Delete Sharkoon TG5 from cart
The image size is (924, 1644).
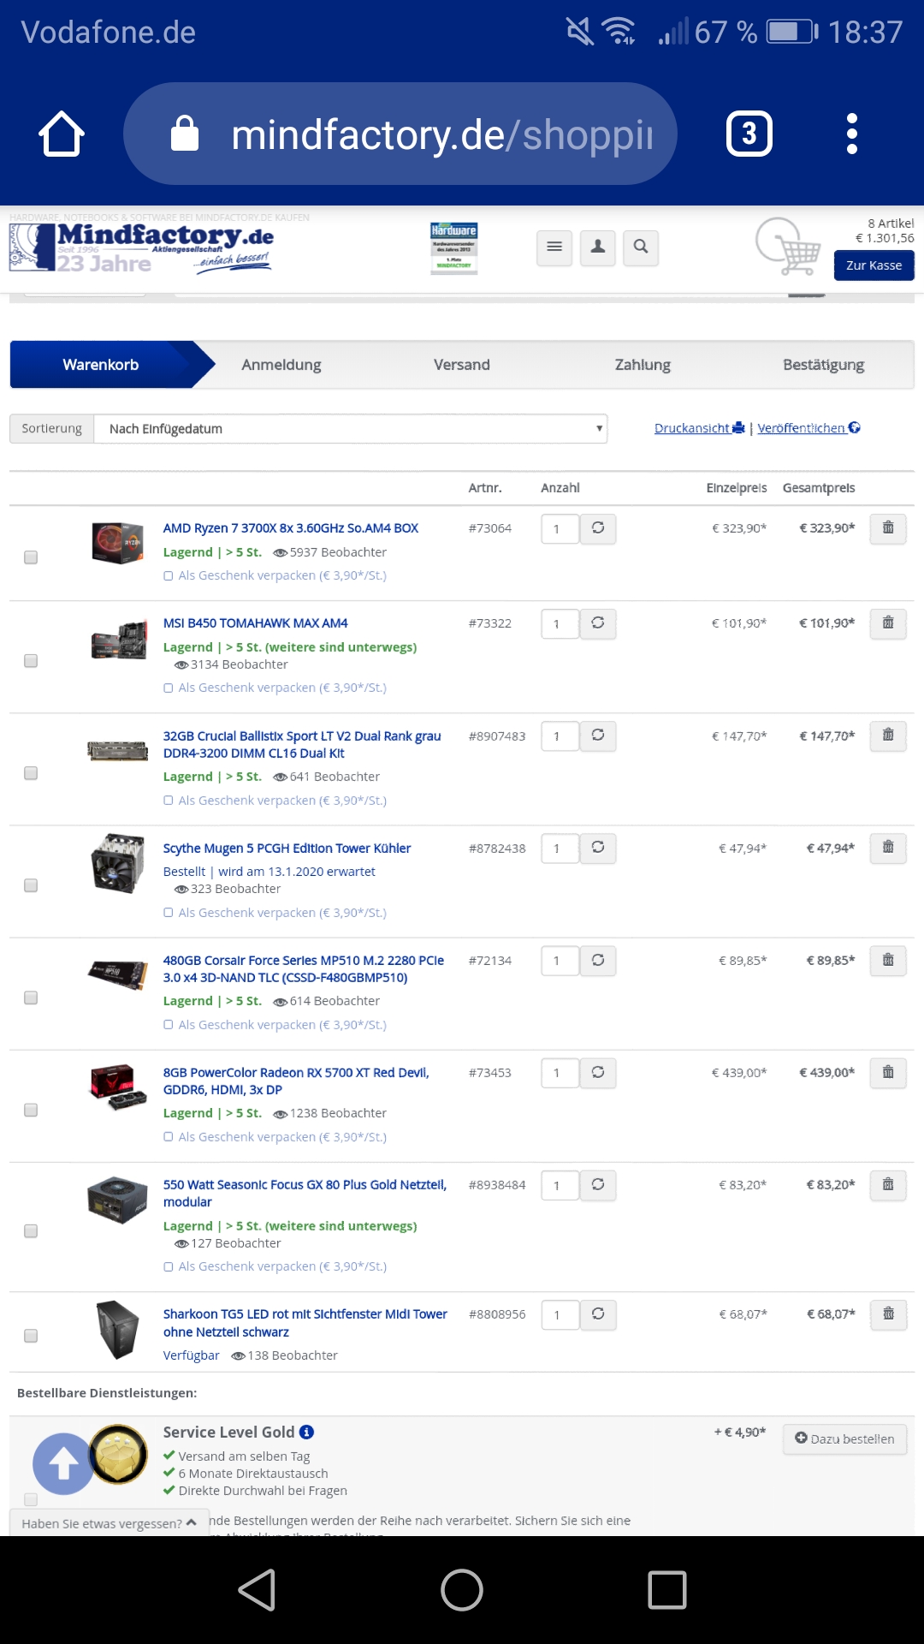click(x=888, y=1314)
